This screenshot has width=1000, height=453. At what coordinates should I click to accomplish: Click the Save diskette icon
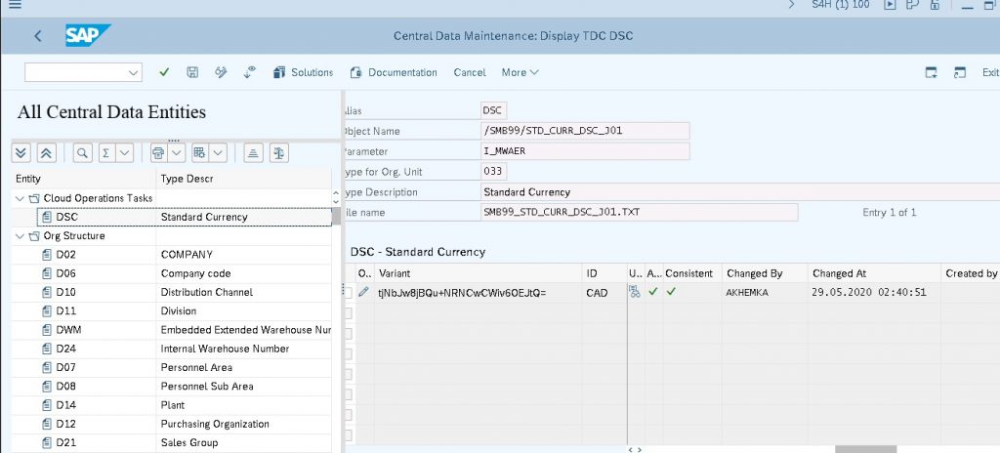[x=192, y=72]
